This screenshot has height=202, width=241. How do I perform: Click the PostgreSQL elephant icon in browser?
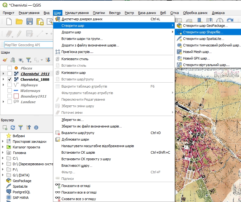pos(9,192)
